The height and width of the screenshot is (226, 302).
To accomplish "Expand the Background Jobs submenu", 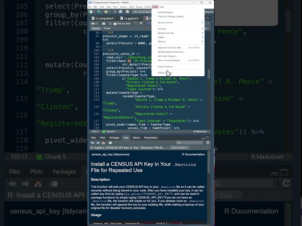I will pyautogui.click(x=178, y=33).
